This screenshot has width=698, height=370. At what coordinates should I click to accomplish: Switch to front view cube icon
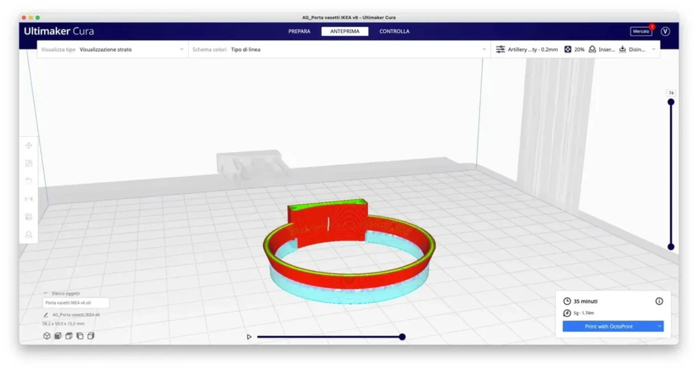[58, 336]
